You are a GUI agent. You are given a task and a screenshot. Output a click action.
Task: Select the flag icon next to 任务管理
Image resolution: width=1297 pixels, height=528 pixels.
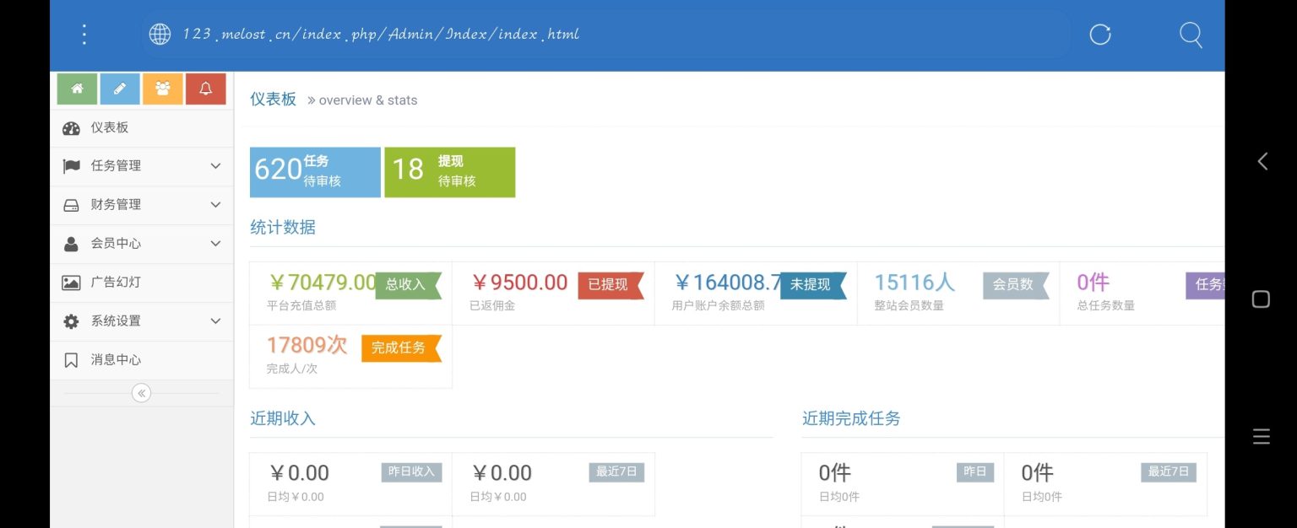[x=73, y=165]
